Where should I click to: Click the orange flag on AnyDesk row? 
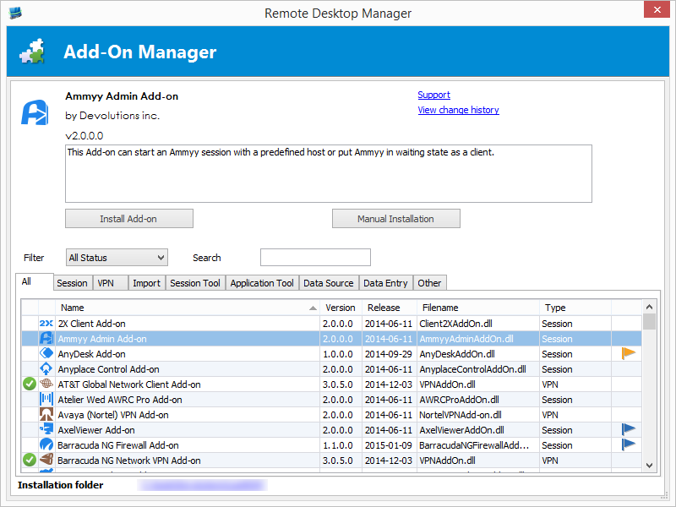[628, 354]
